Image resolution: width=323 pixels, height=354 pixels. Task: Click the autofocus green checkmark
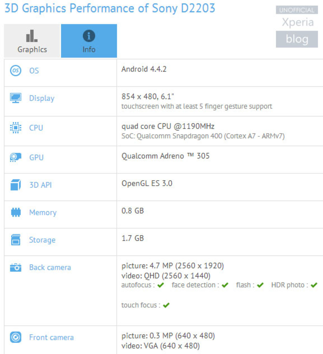click(x=160, y=285)
